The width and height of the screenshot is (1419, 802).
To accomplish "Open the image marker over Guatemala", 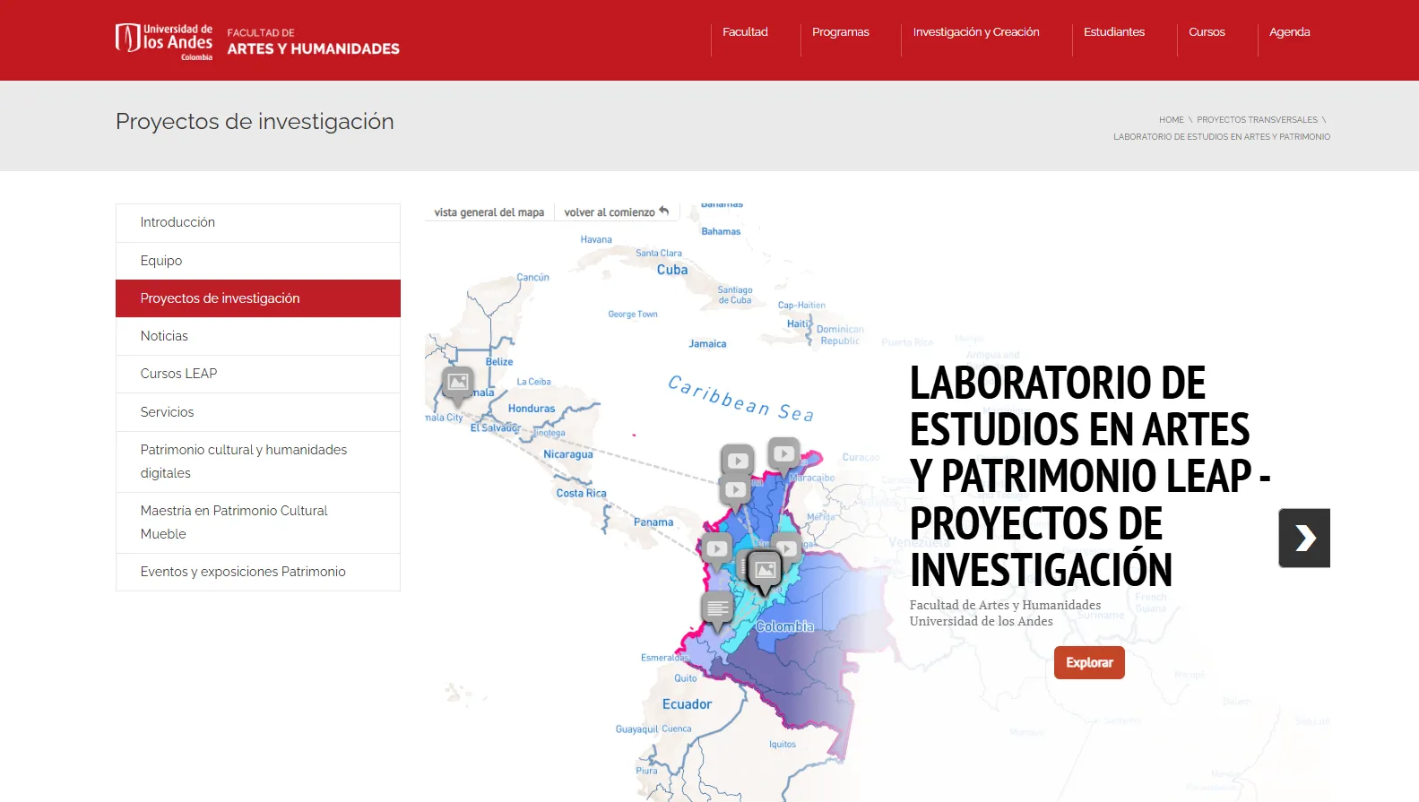I will pyautogui.click(x=458, y=384).
